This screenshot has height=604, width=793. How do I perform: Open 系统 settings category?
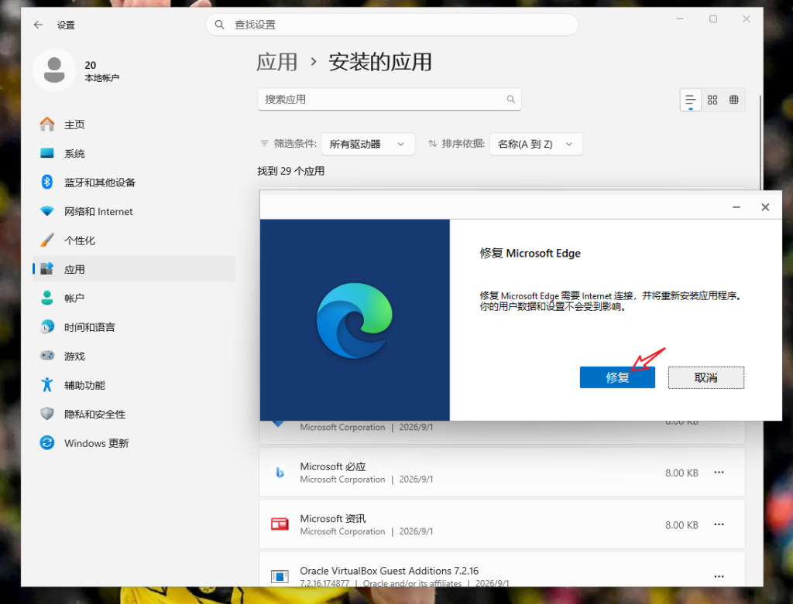(x=134, y=154)
